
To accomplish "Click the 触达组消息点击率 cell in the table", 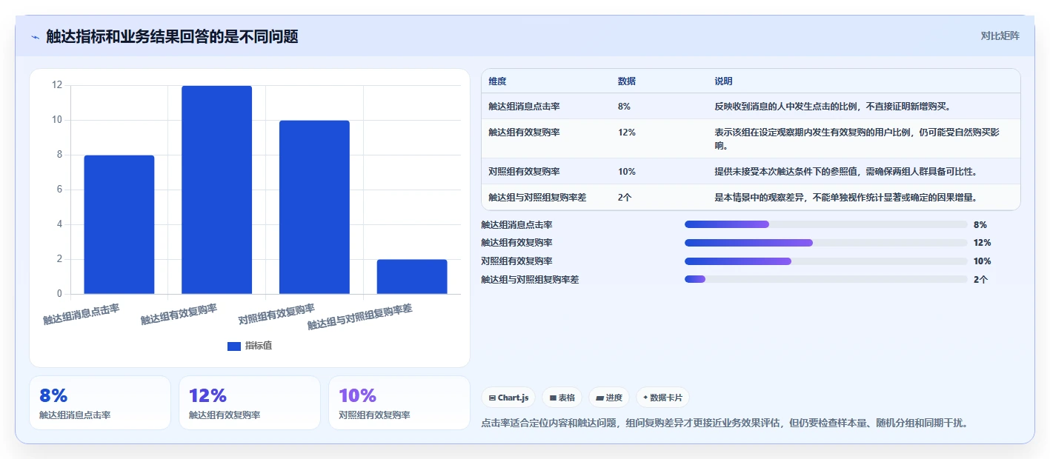I will pos(524,107).
